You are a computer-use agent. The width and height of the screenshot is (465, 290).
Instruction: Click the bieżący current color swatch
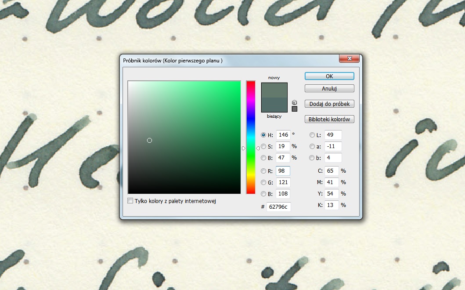pyautogui.click(x=274, y=105)
